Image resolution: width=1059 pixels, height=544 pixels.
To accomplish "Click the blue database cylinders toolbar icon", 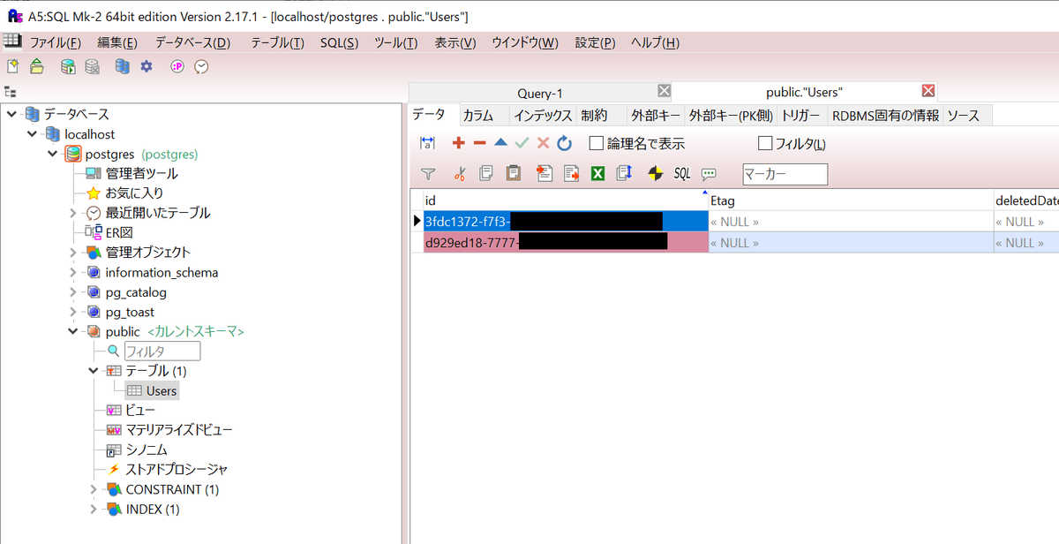I will point(123,66).
